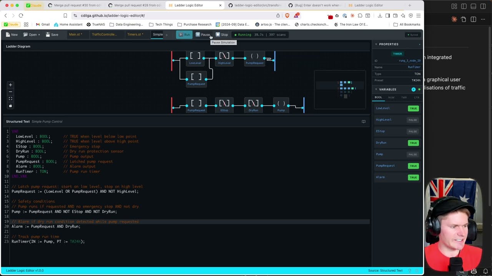The width and height of the screenshot is (492, 276).
Task: Select the parallel PumpRequest contact in first rung
Action: tap(196, 79)
